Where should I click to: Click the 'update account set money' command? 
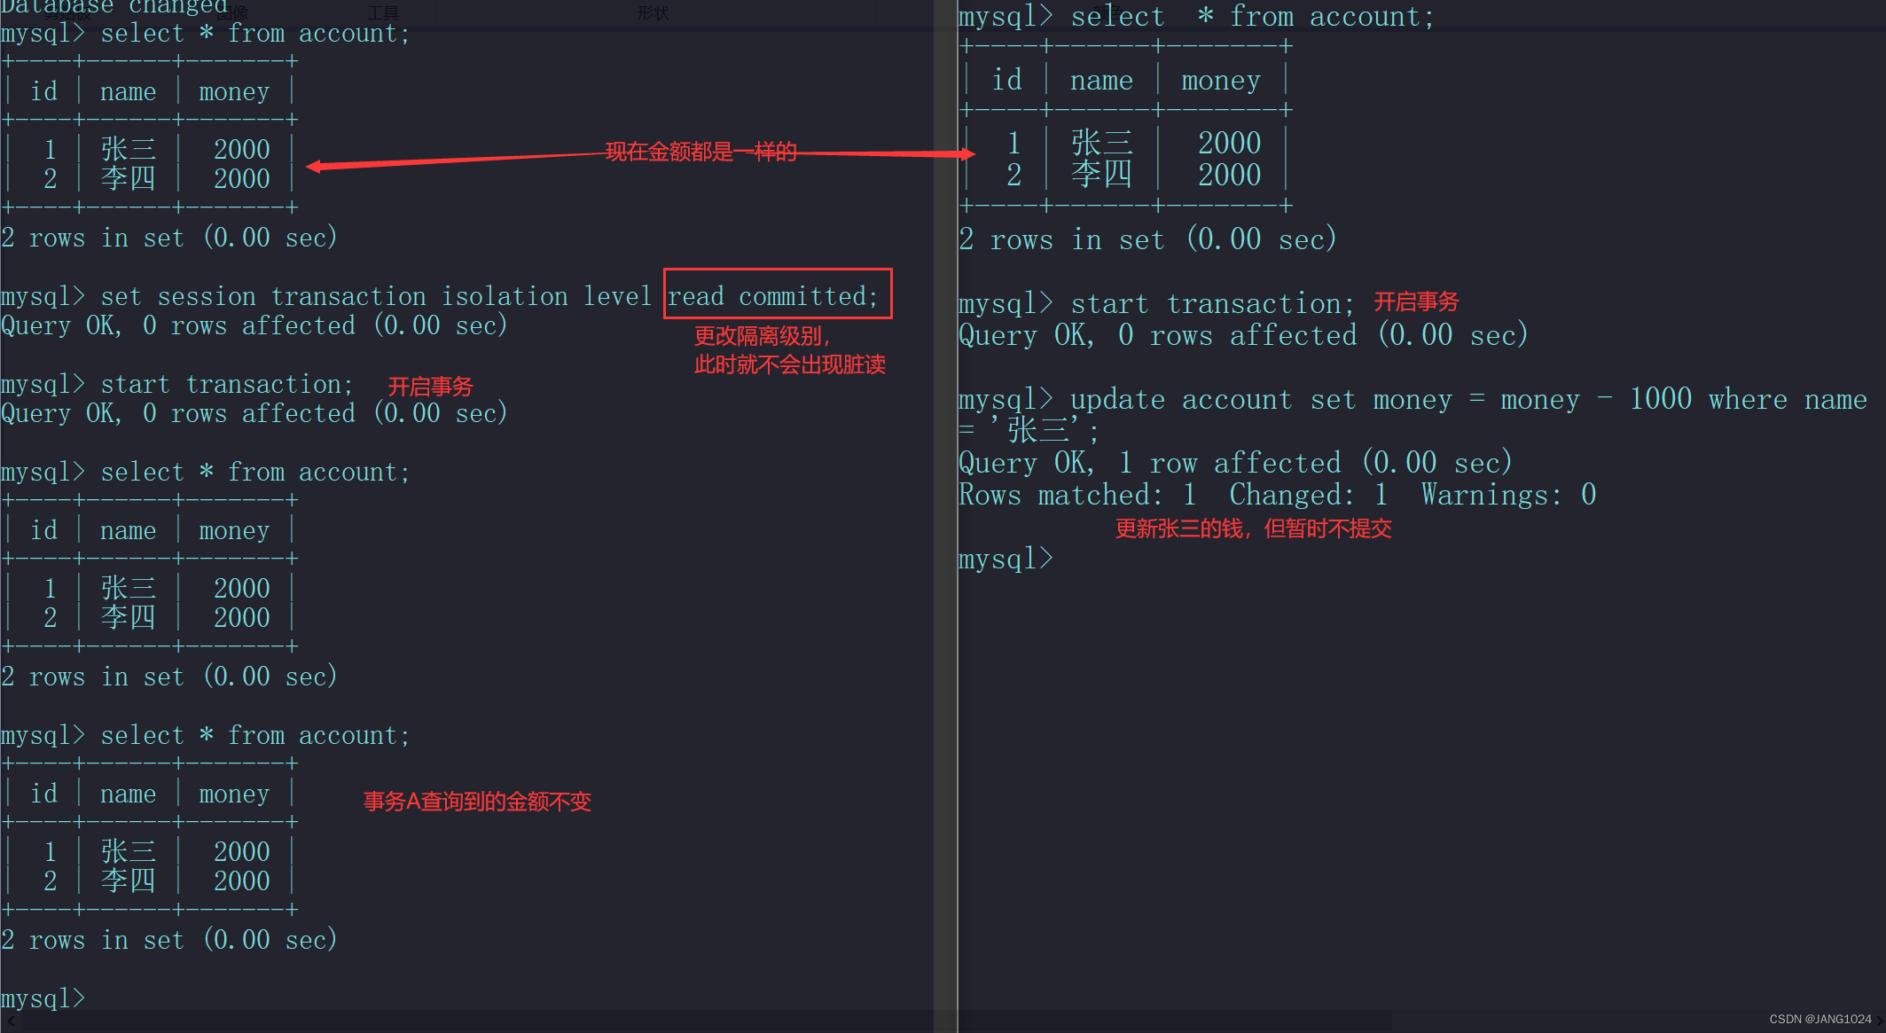1261,399
